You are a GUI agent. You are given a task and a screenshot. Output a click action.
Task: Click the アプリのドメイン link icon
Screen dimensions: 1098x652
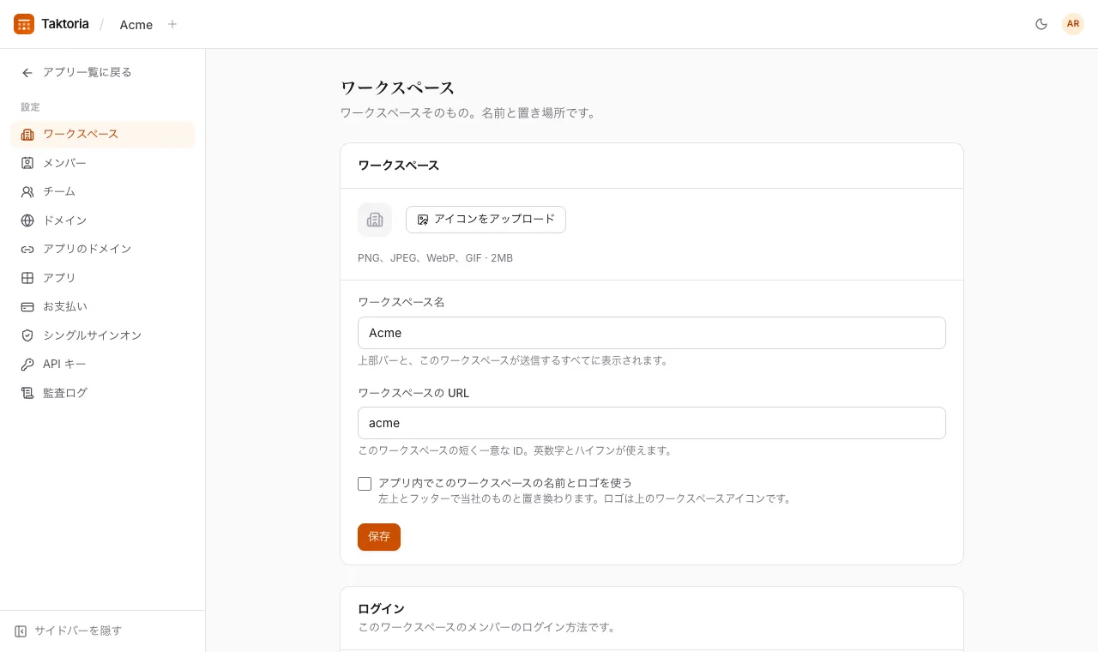[x=27, y=250]
